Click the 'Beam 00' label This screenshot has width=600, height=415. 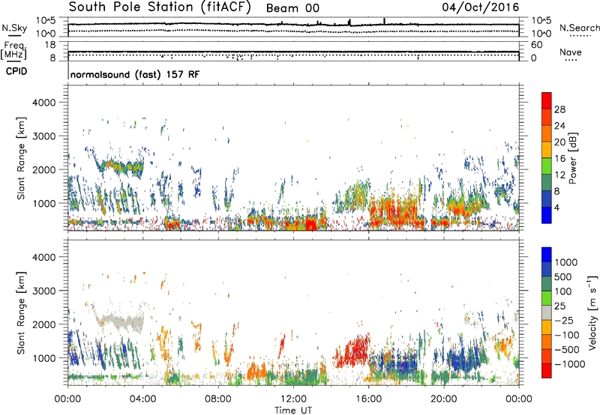292,8
